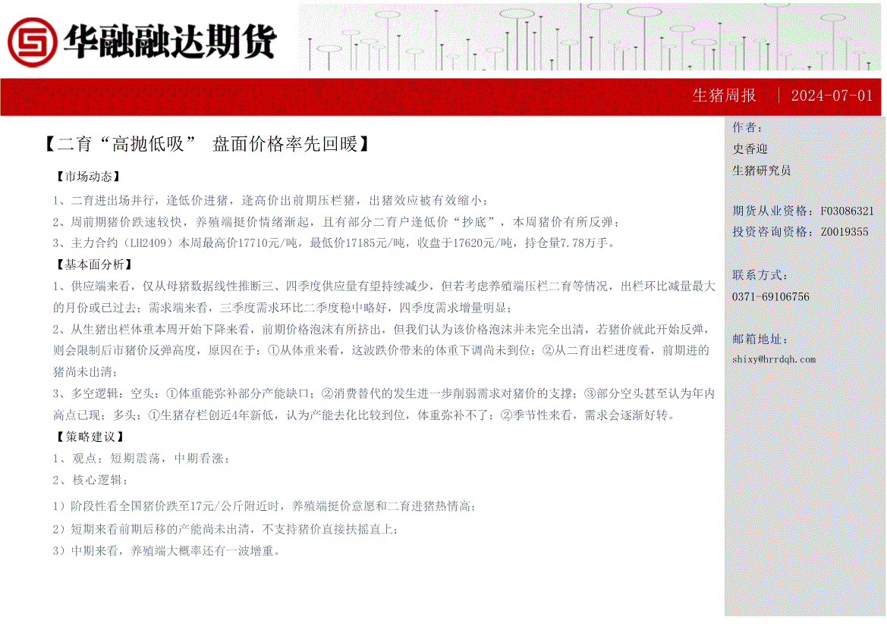This screenshot has height=626, width=887.
Task: Click the line starting 2)短期来看前期后移的产能
Action: [x=225, y=529]
